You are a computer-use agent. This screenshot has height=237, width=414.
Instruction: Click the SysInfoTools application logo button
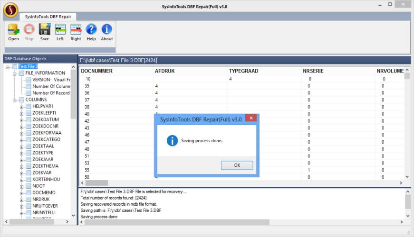coord(10,9)
